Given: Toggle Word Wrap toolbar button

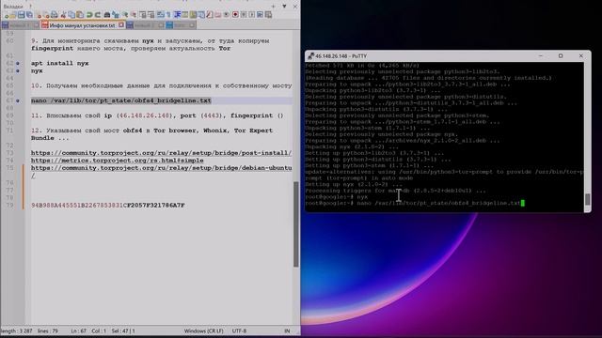Looking at the screenshot, I should point(161,15).
